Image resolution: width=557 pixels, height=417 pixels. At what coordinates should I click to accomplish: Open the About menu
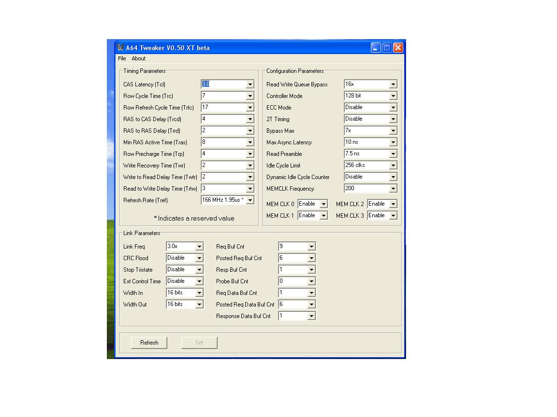[x=139, y=58]
